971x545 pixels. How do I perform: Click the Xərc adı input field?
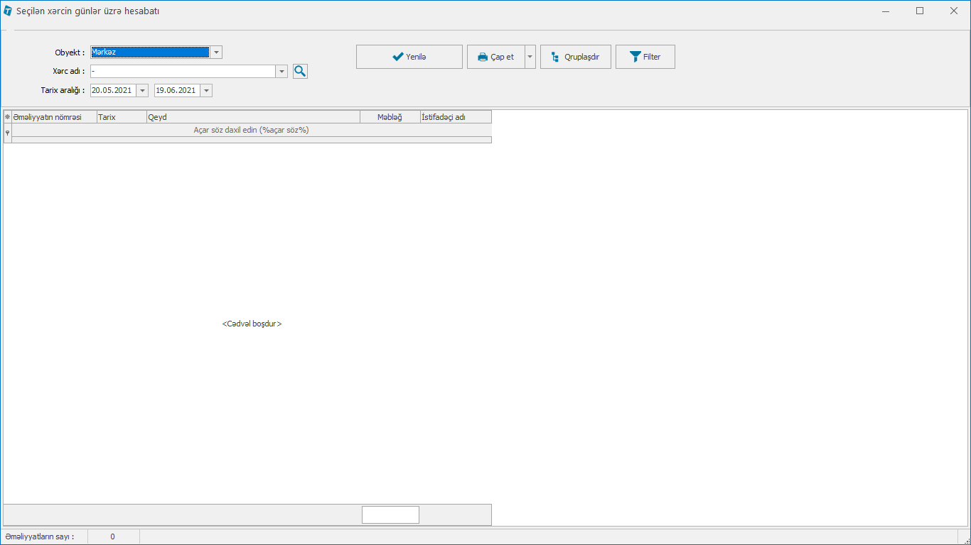coord(182,72)
